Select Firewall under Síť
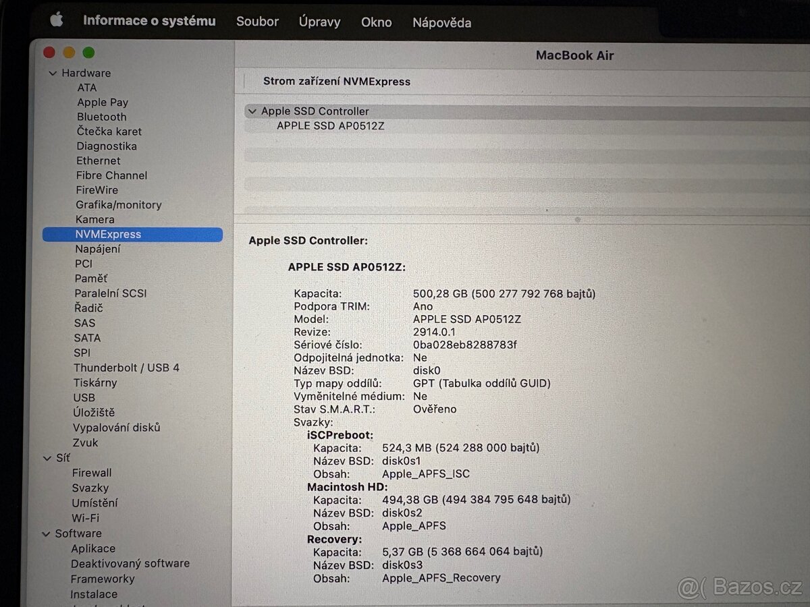Screen dimensions: 810x607 (92, 473)
